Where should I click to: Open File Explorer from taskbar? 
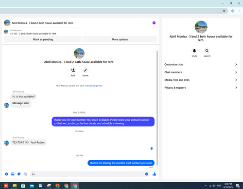click(15, 186)
